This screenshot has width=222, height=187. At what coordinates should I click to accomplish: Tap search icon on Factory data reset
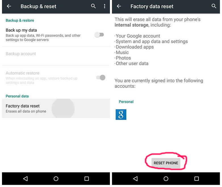214,6
